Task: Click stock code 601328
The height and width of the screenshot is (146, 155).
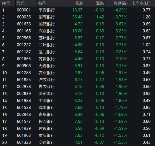Action: pyautogui.click(x=24, y=142)
